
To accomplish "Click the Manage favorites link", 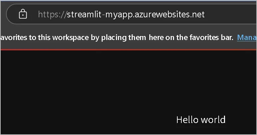I will point(247,37).
